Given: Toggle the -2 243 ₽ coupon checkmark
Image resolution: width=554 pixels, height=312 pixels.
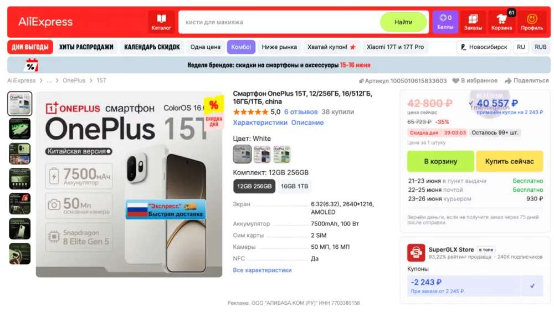Looking at the screenshot, I should [532, 285].
